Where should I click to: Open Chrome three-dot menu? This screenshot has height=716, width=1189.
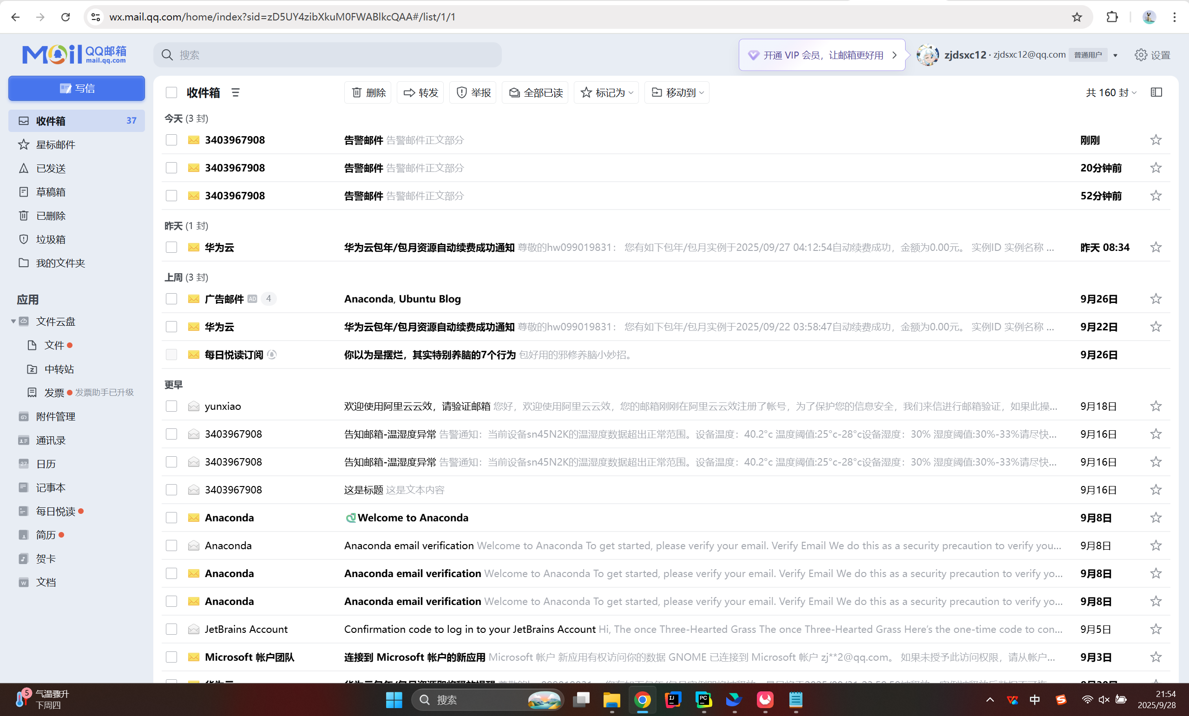pyautogui.click(x=1175, y=17)
